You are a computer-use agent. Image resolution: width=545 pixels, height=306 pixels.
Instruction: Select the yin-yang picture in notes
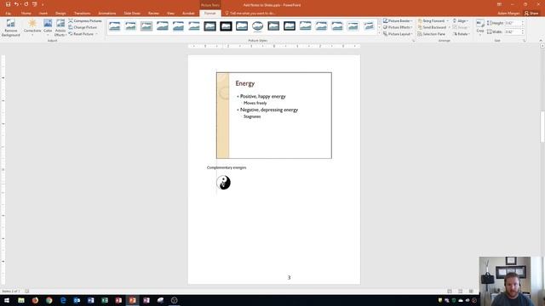pyautogui.click(x=223, y=183)
